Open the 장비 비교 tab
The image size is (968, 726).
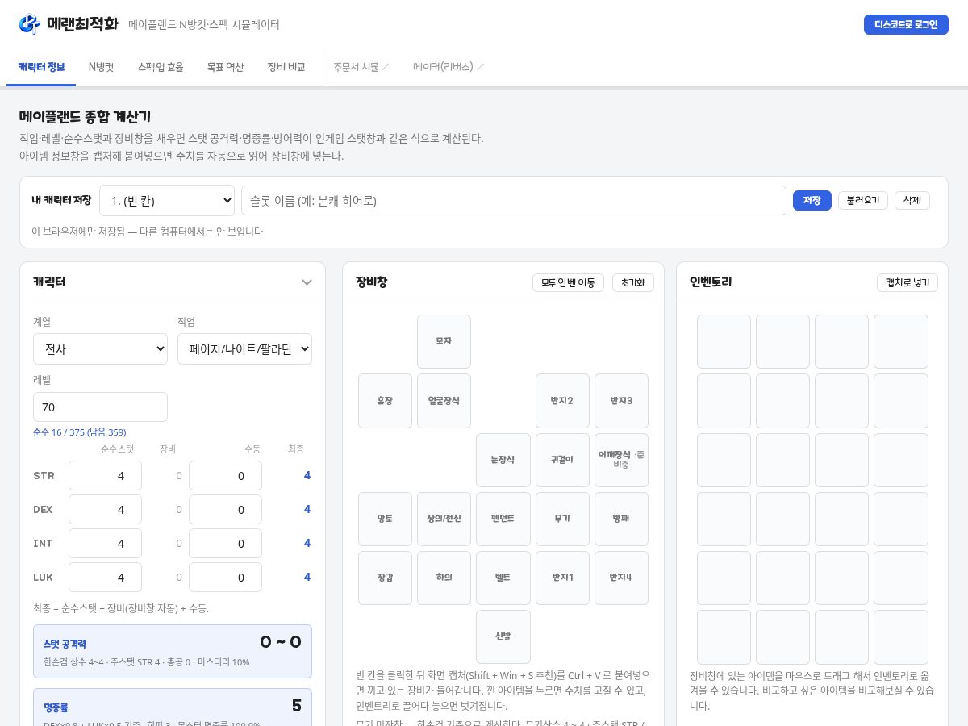coord(286,67)
